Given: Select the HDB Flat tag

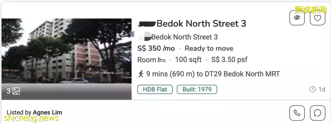Looking at the screenshot, I should coord(155,89).
